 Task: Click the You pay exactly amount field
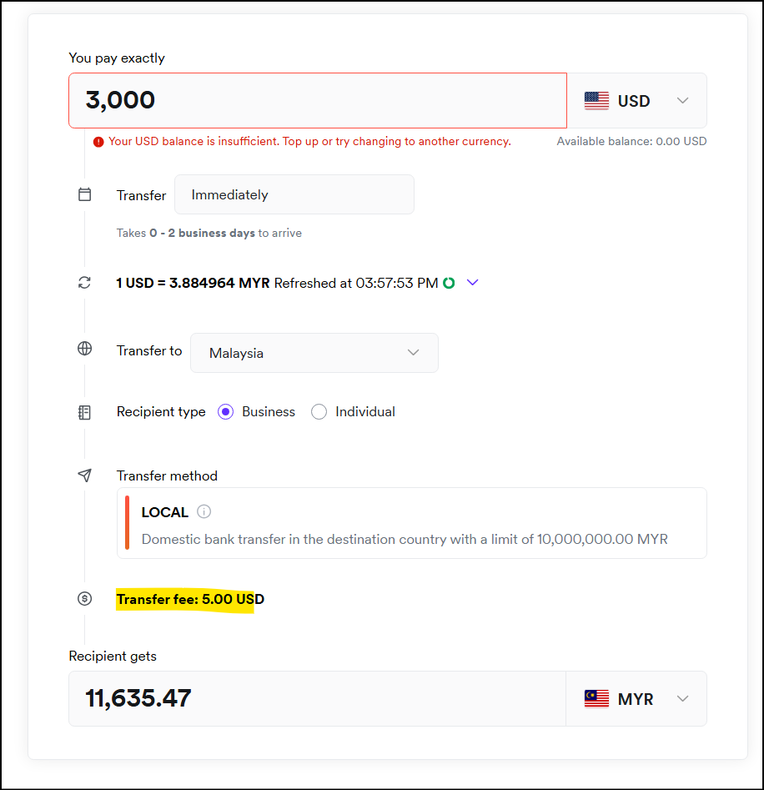coord(317,101)
